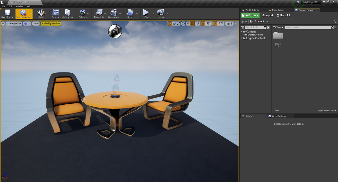Viewport: 338px width, 182px height.
Task: Click the Add New button
Action: (x=250, y=15)
